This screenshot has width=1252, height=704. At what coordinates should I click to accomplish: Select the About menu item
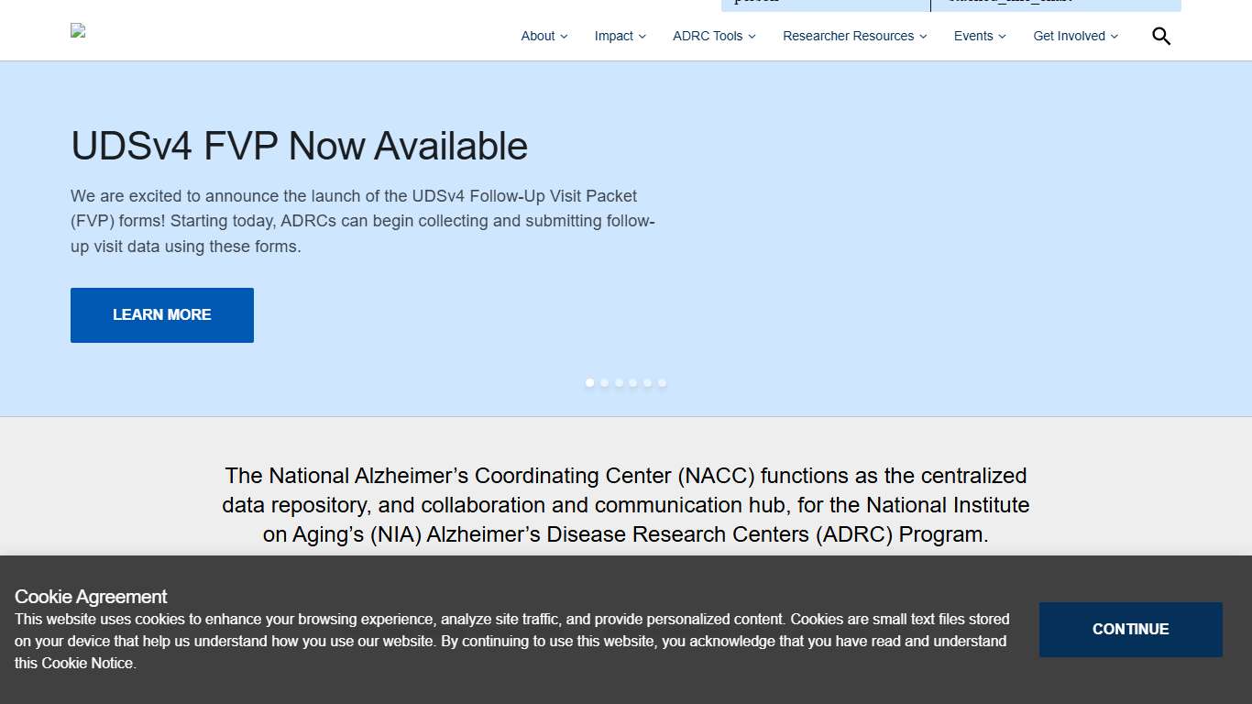pyautogui.click(x=537, y=36)
